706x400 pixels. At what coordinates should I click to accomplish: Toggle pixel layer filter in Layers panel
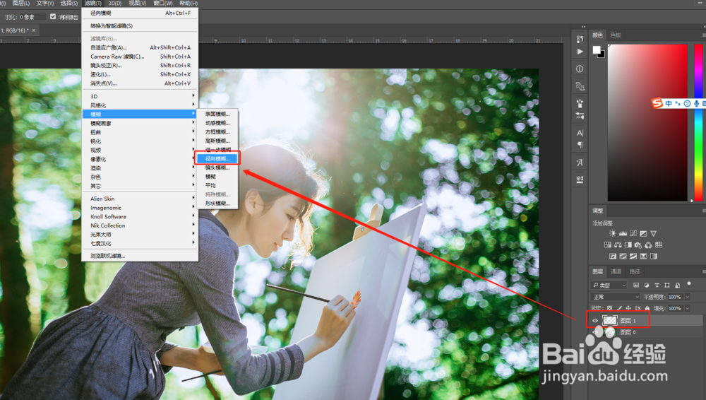pyautogui.click(x=636, y=285)
